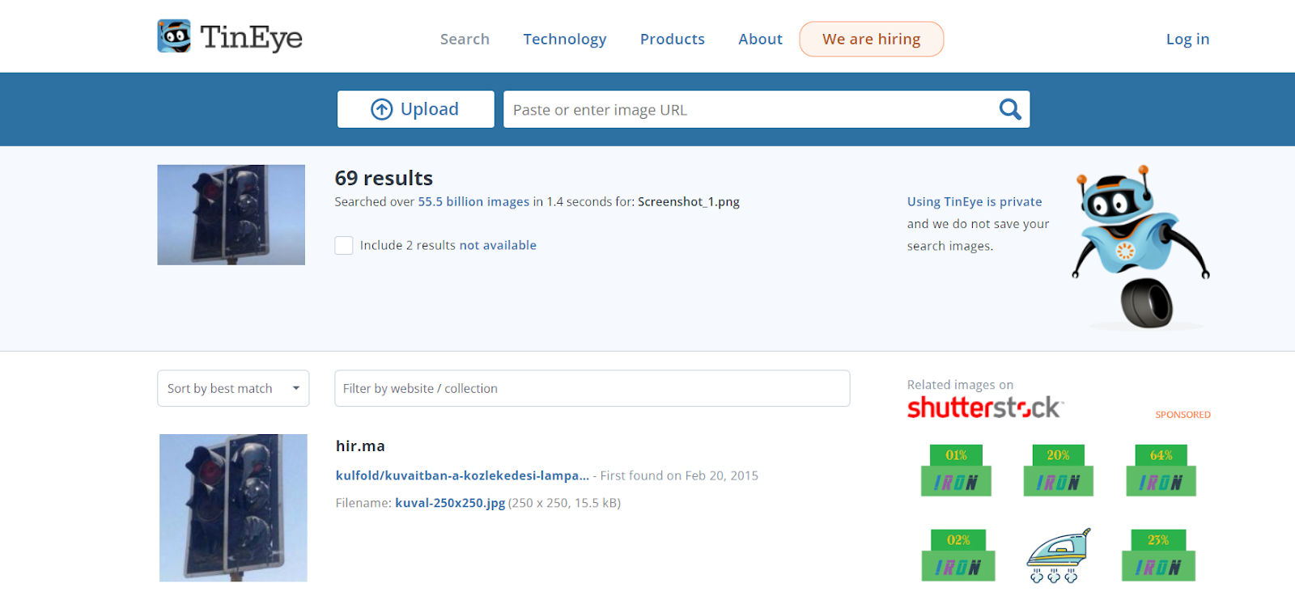The height and width of the screenshot is (604, 1295).
Task: Focus the Filter by website / collection field
Action: coord(592,388)
